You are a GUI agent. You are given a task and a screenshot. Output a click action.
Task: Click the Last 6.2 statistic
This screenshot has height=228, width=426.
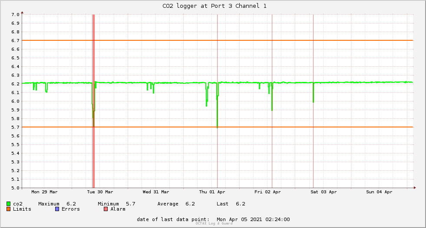(231, 204)
